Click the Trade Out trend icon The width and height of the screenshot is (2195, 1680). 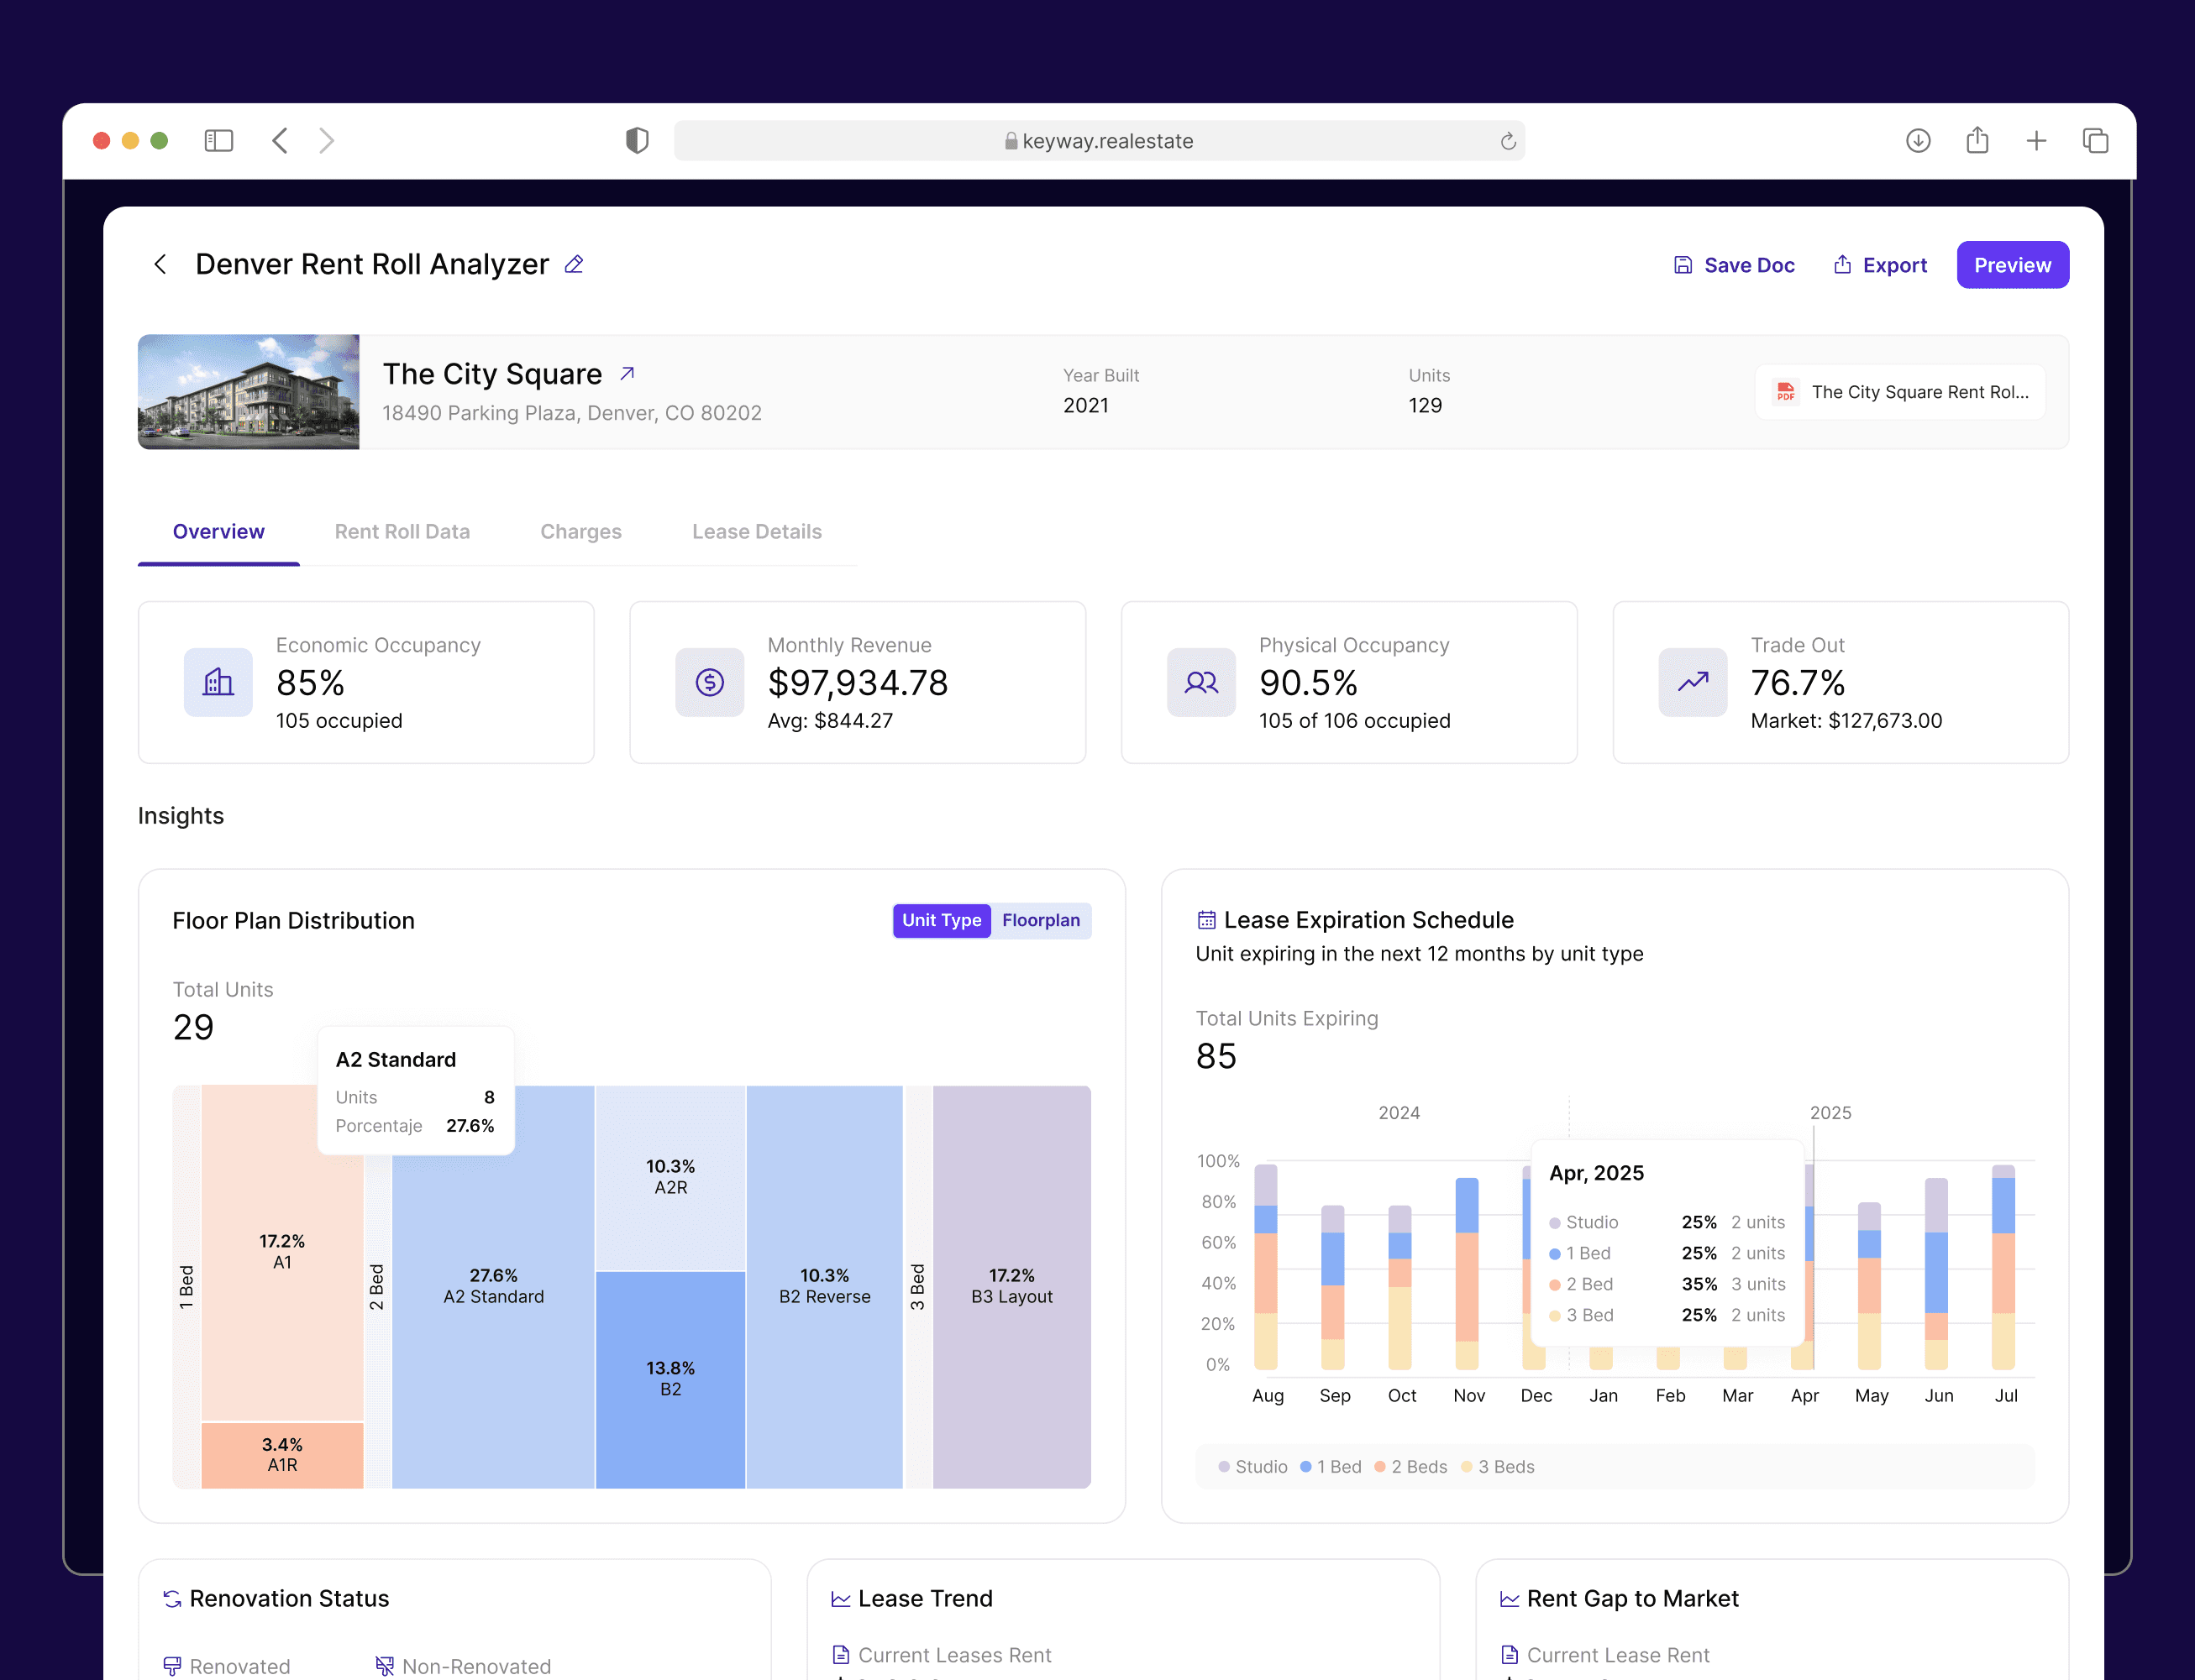tap(1693, 682)
